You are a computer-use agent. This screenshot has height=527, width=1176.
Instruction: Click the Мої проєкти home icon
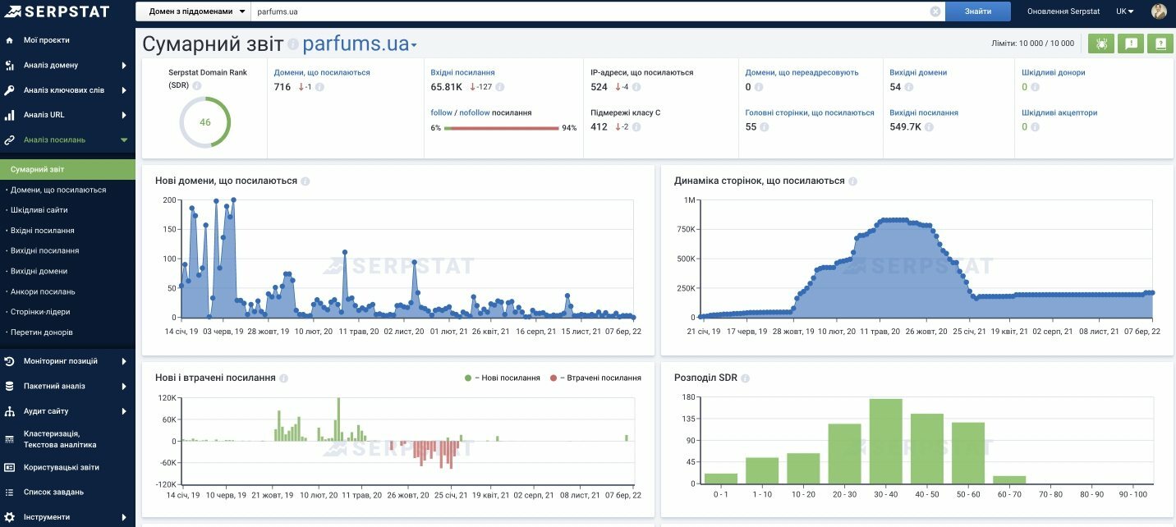(x=9, y=40)
